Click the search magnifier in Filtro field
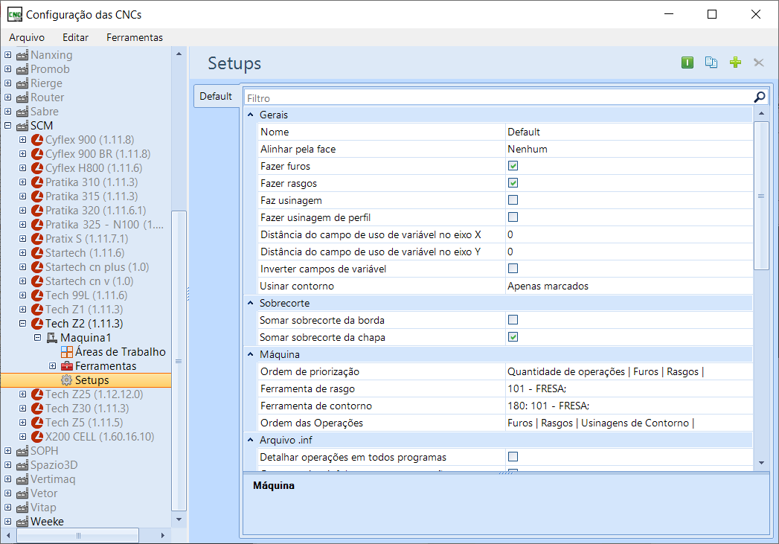Image resolution: width=779 pixels, height=544 pixels. [x=759, y=97]
